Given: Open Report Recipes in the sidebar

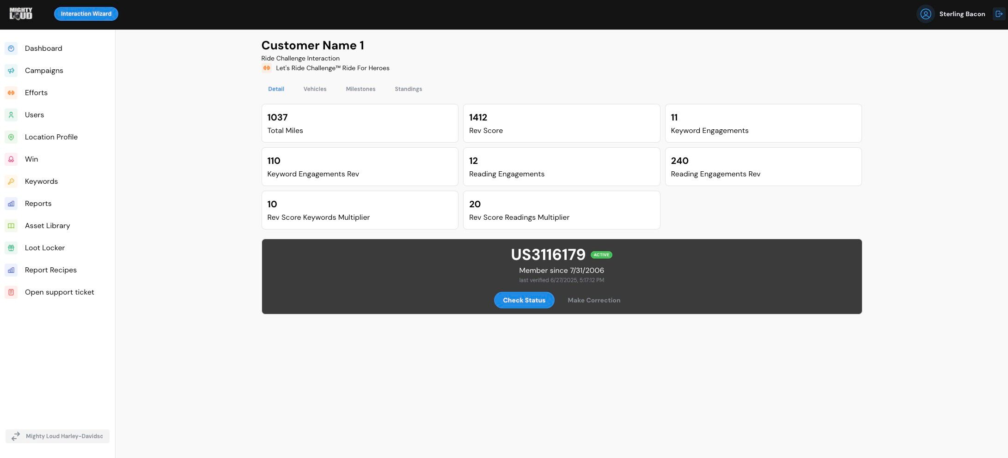Looking at the screenshot, I should pos(51,270).
